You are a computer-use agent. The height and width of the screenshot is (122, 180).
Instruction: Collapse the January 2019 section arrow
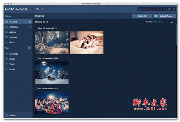pyautogui.click(x=172, y=22)
